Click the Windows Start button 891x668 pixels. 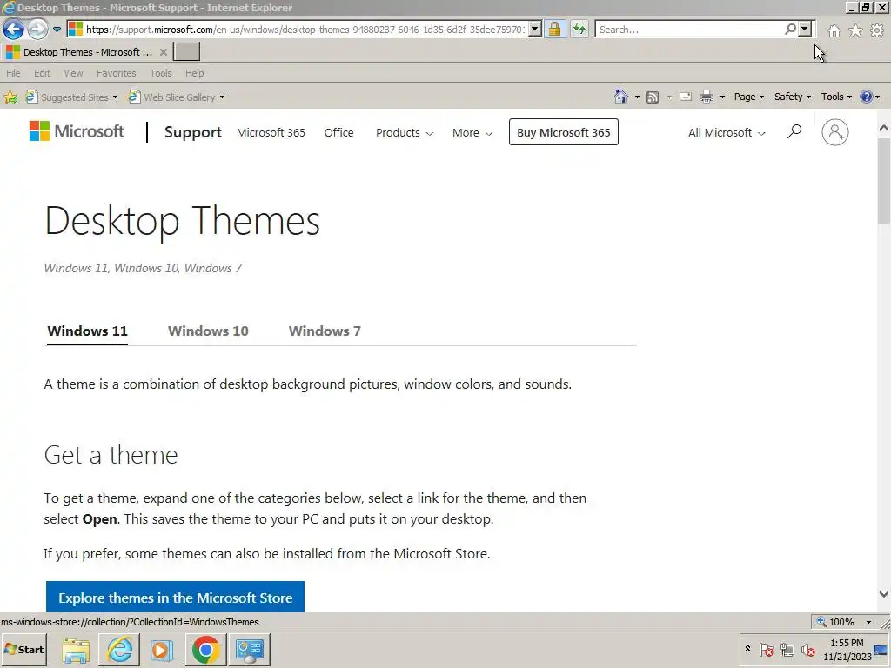[x=24, y=649]
